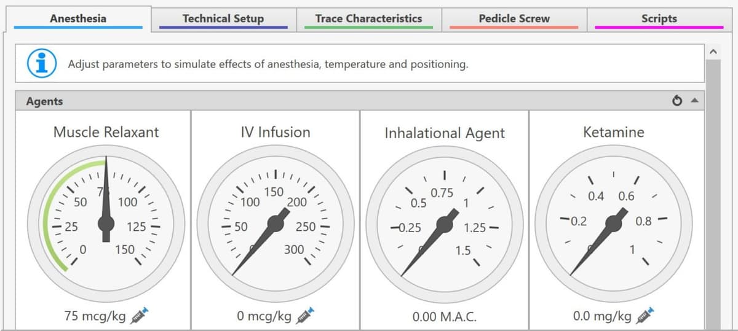Select the Scripts tab
This screenshot has width=738, height=331.
coord(659,18)
